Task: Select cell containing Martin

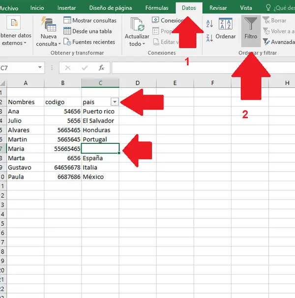Action: pos(25,139)
